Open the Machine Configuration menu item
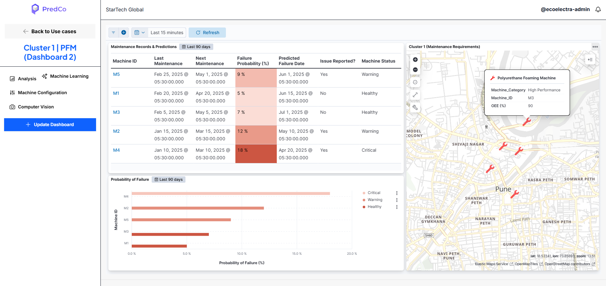The width and height of the screenshot is (606, 286). (39, 93)
